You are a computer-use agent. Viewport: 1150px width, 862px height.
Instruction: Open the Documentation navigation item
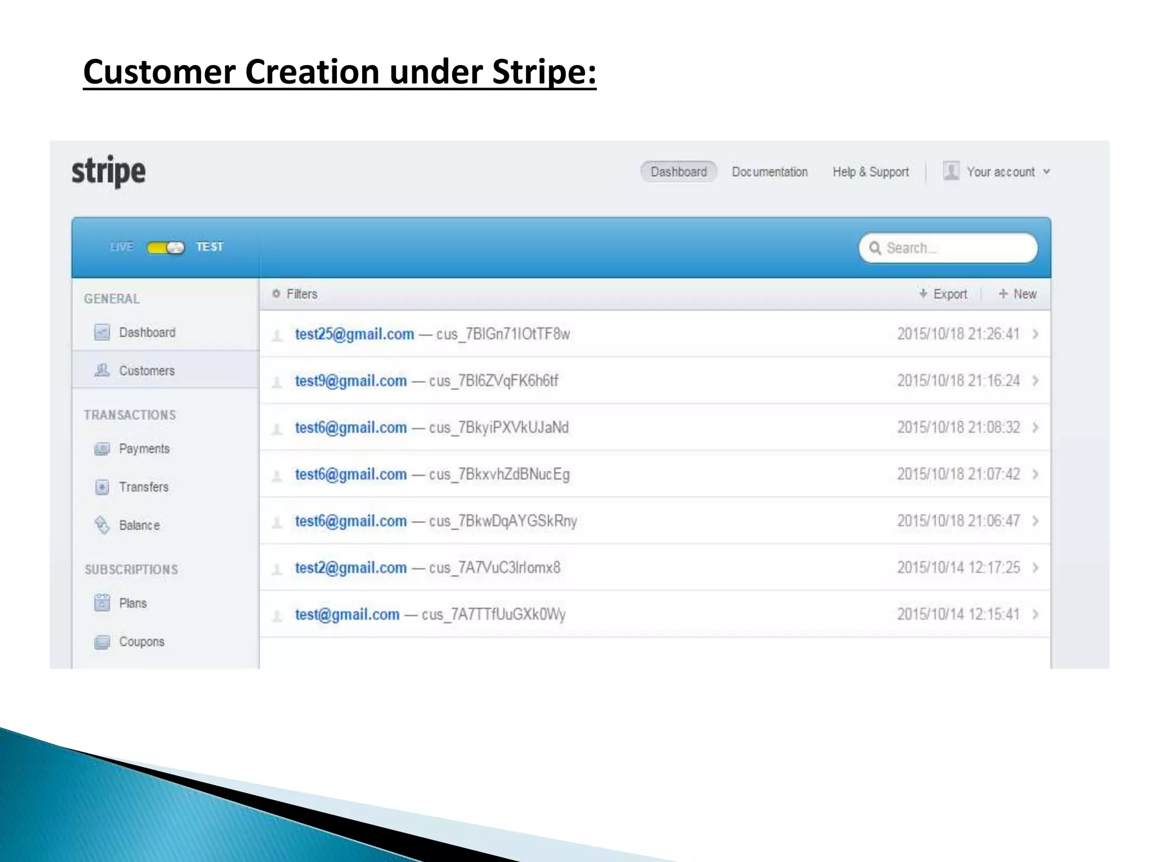(769, 172)
